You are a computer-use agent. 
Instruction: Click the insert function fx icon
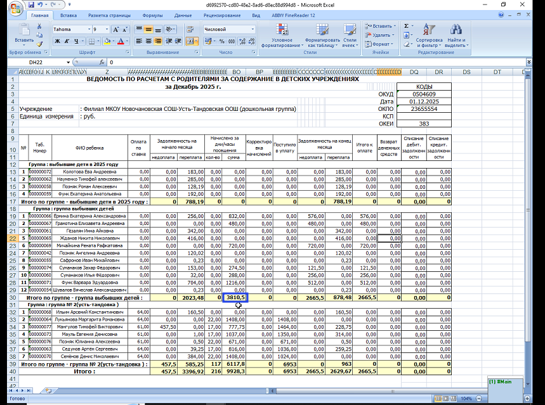click(101, 63)
